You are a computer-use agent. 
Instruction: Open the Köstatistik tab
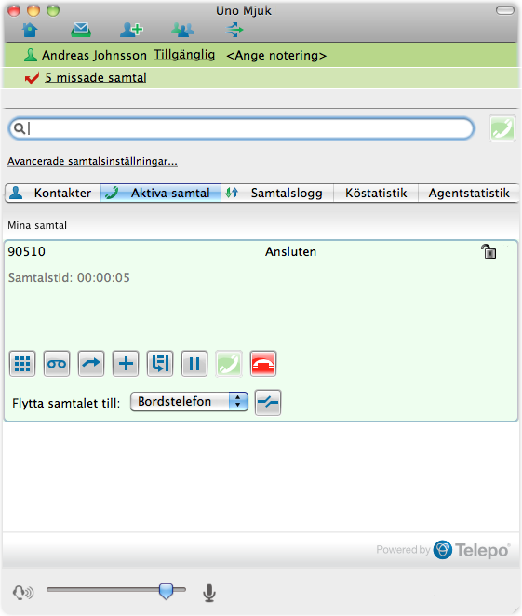(376, 193)
